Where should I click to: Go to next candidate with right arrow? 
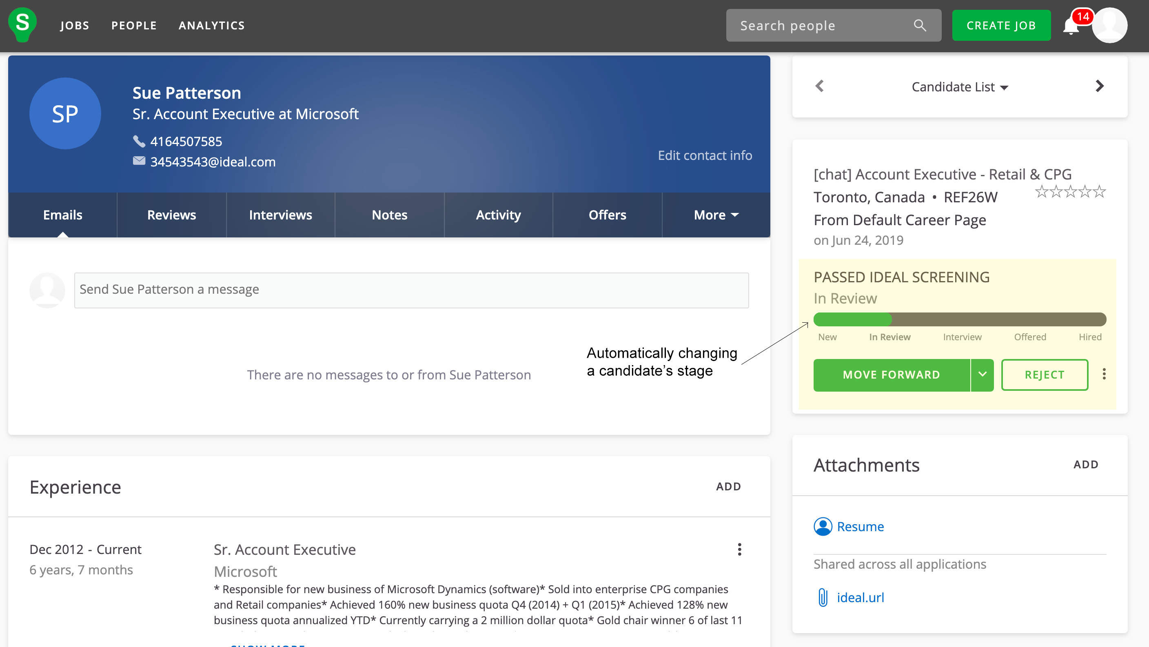click(1100, 86)
